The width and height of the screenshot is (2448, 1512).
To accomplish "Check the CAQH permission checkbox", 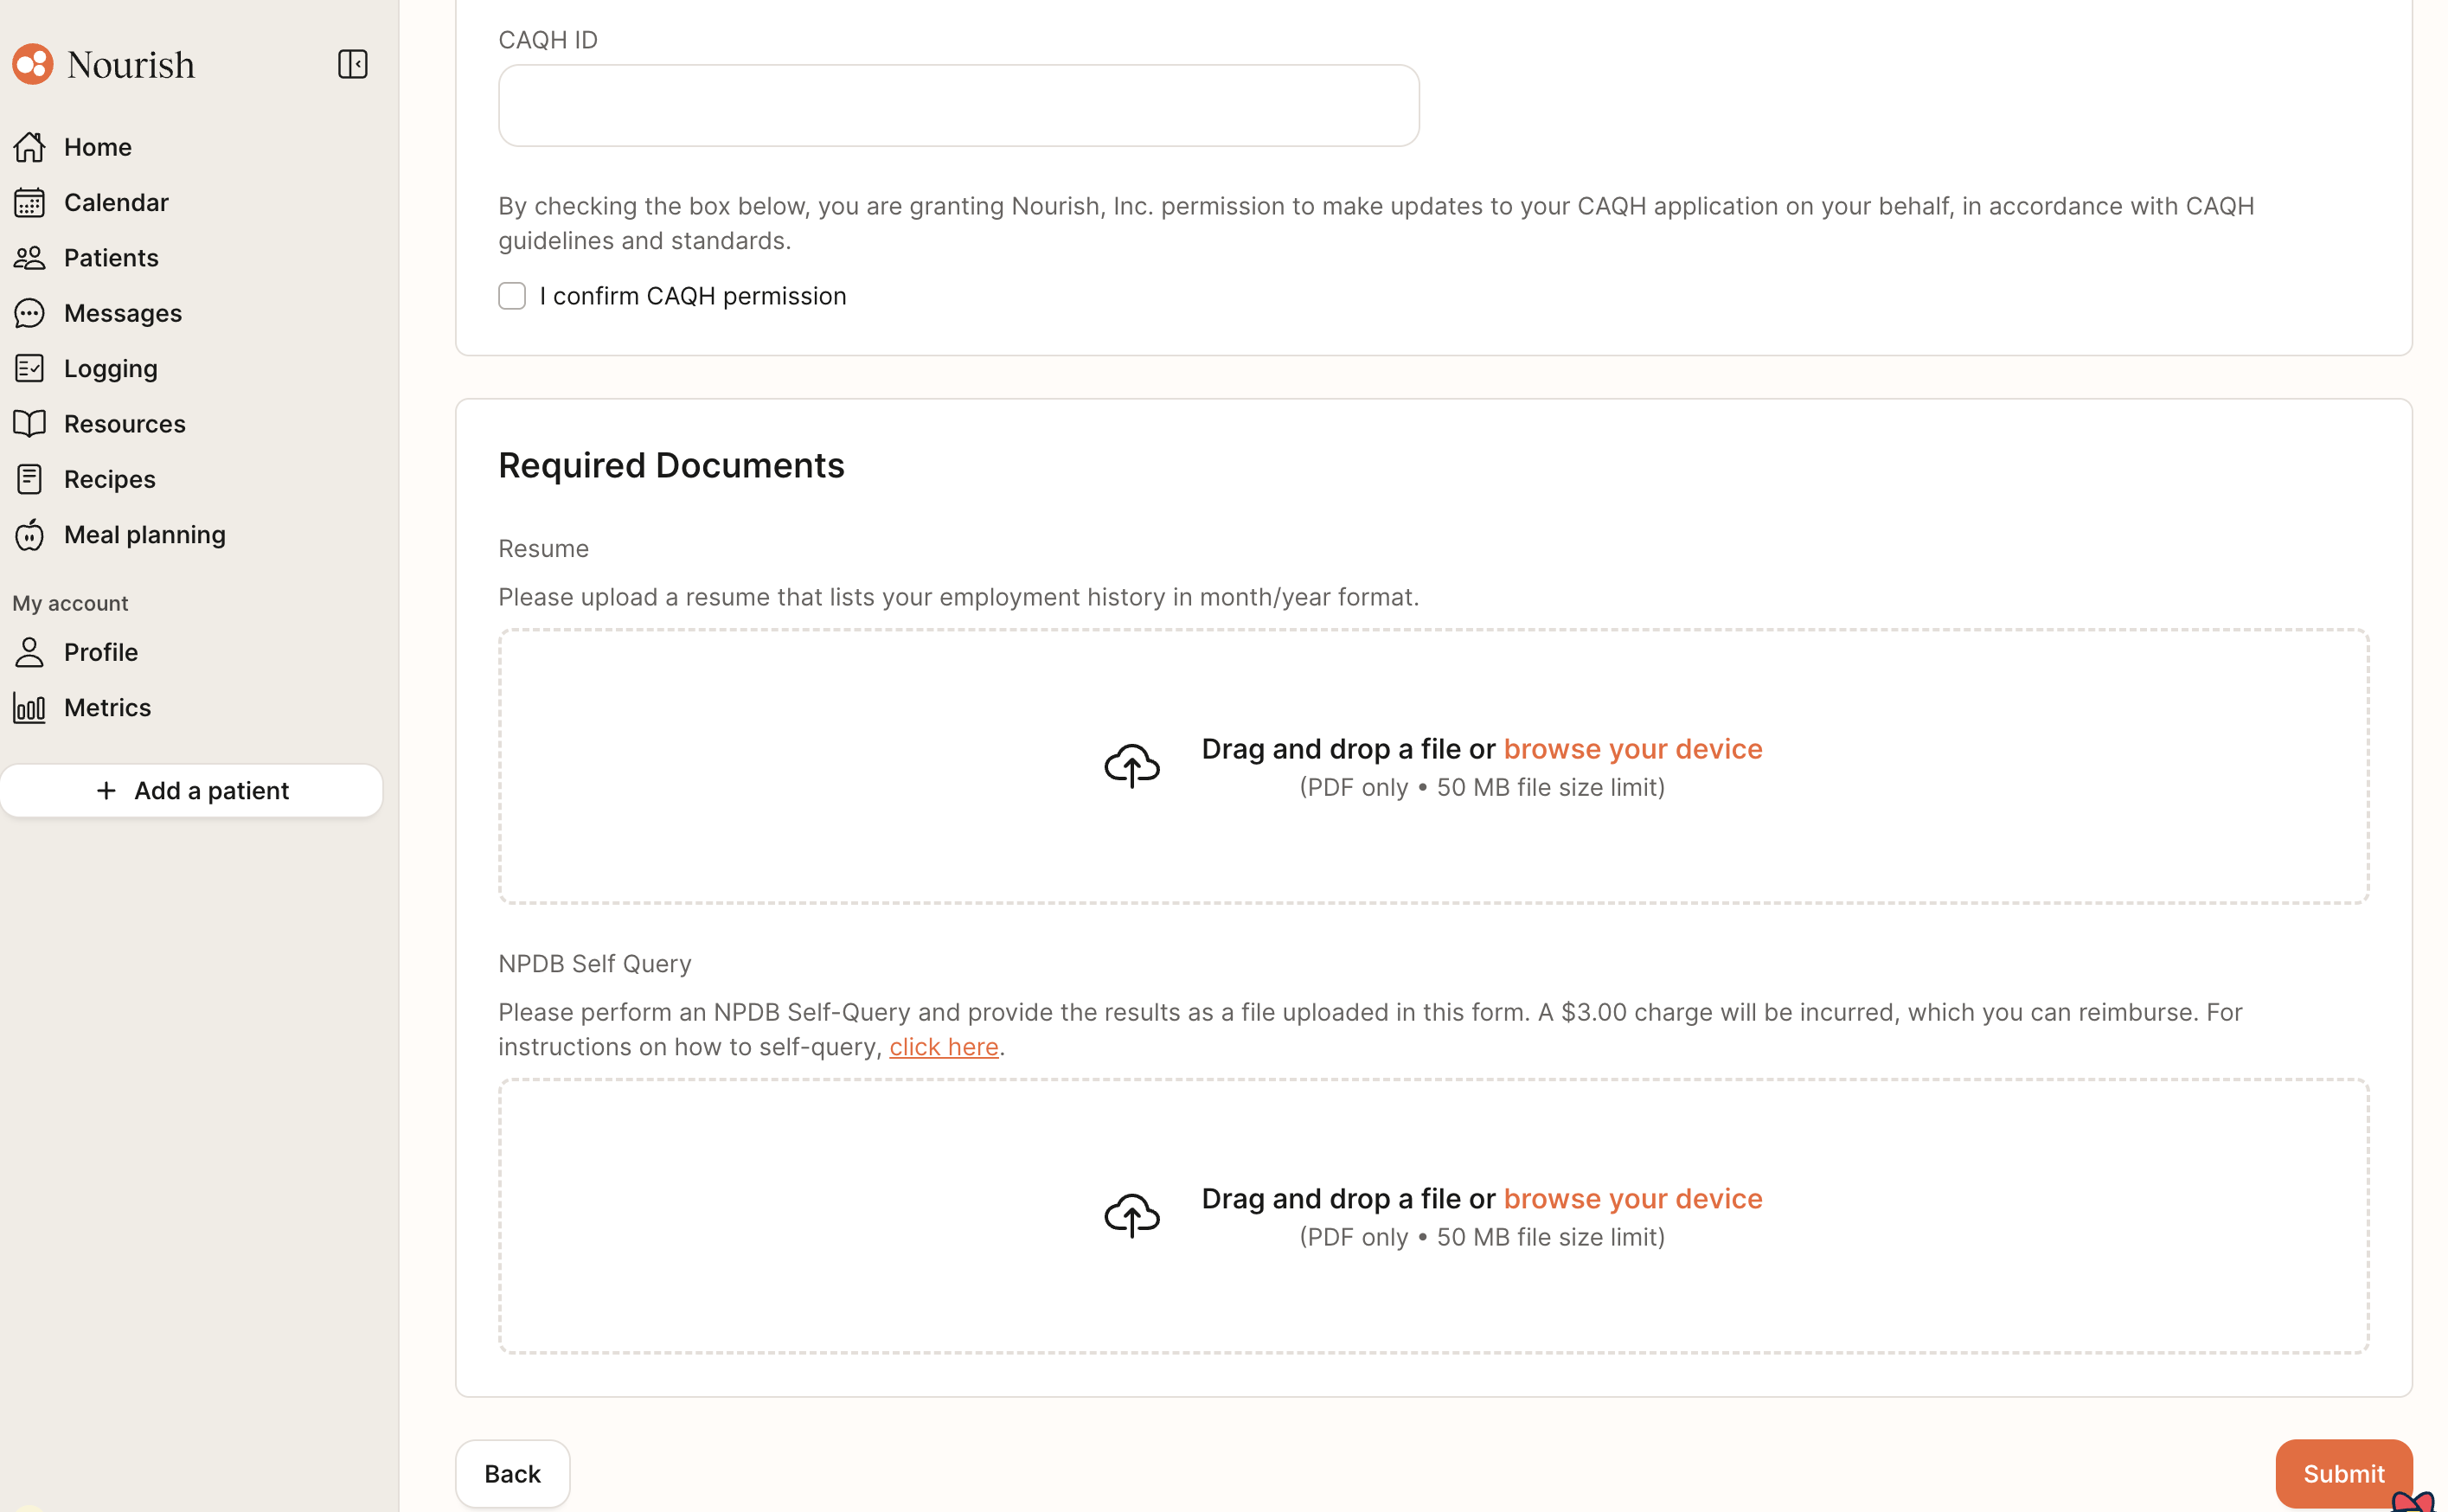I will tap(512, 296).
